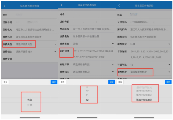
Task: Select 当年 in the payment type picker
Action: pyautogui.click(x=30, y=100)
